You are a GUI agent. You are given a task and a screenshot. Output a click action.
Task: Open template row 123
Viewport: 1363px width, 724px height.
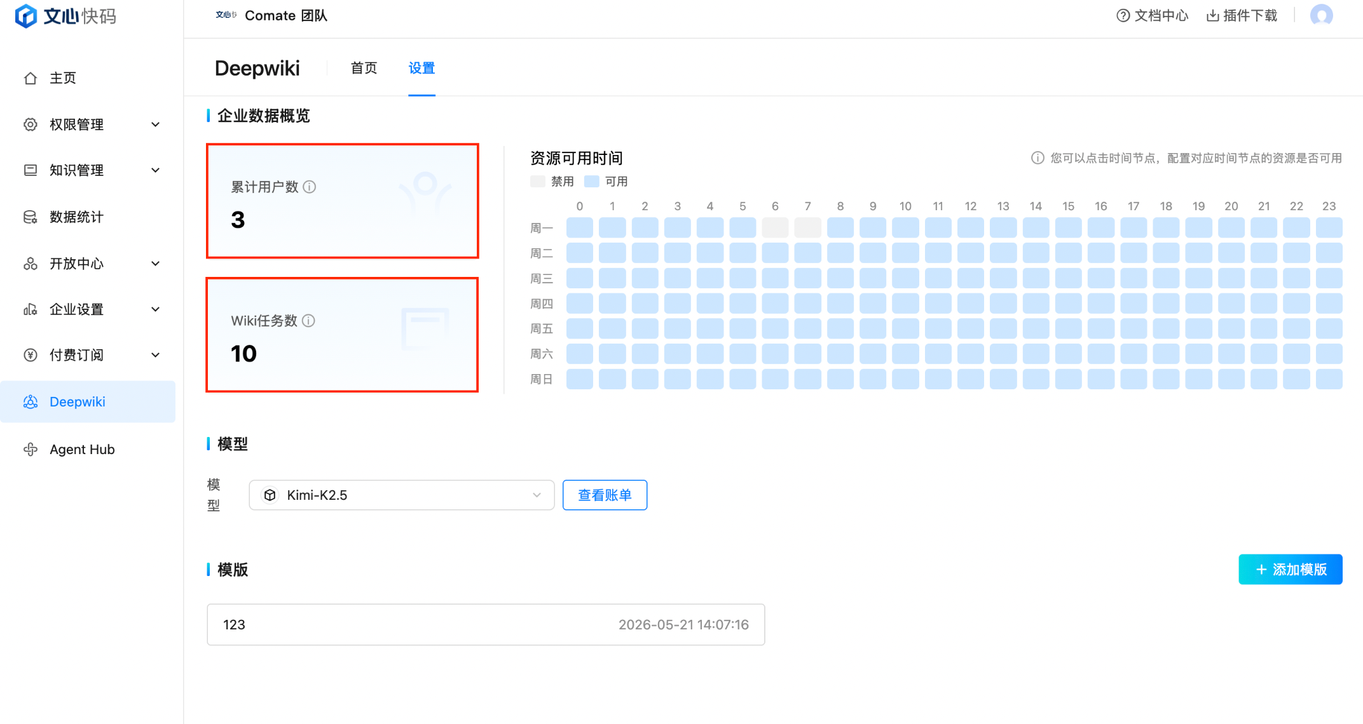pyautogui.click(x=486, y=625)
